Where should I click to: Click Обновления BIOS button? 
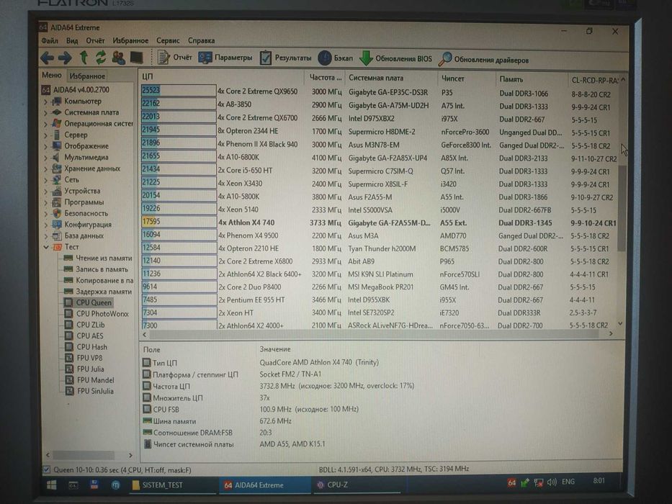coord(395,59)
